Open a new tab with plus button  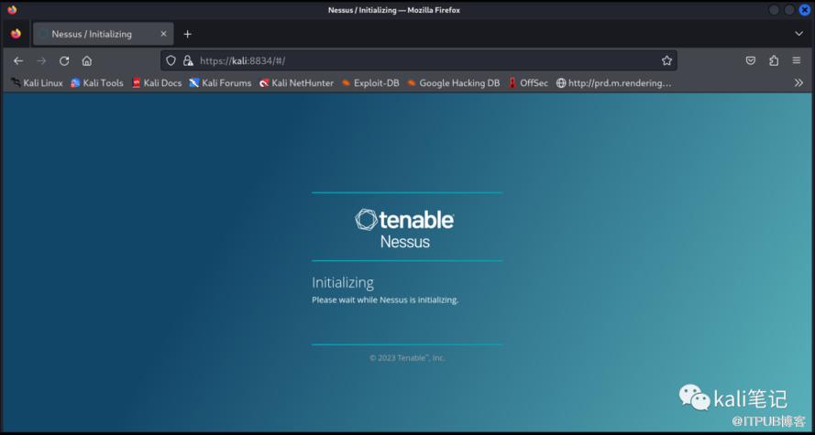[188, 34]
